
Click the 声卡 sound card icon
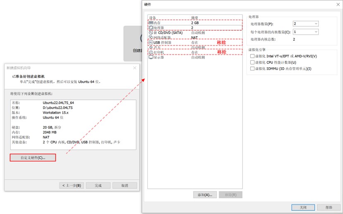click(x=151, y=47)
